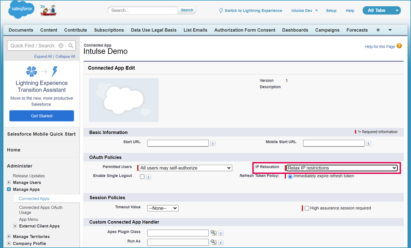Click the Mobile Start URL info icon

pos(368,144)
